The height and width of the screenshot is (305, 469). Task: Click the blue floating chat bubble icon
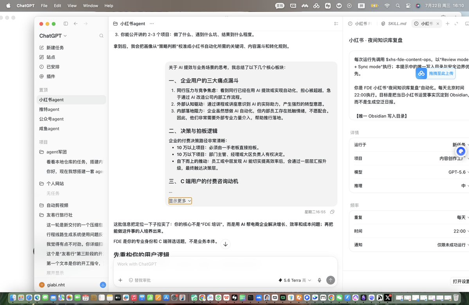pyautogui.click(x=461, y=151)
